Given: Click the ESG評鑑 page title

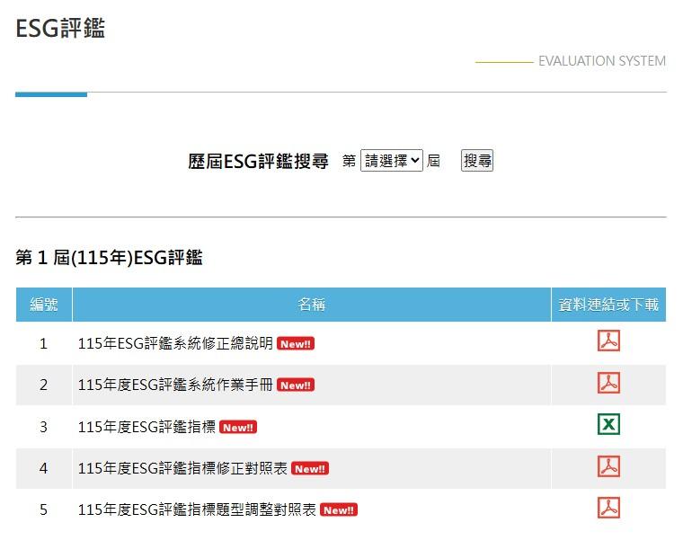Looking at the screenshot, I should pyautogui.click(x=60, y=28).
